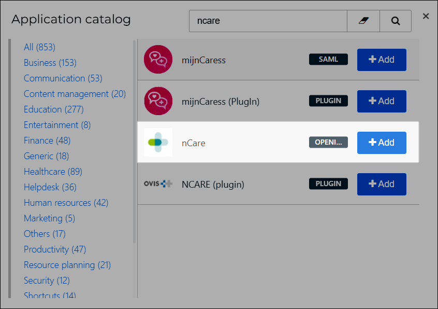Viewport: 438px width, 309px height.
Task: Open the Helpdesk (36) category
Action: pos(50,187)
